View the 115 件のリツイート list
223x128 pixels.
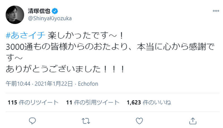point(33,103)
